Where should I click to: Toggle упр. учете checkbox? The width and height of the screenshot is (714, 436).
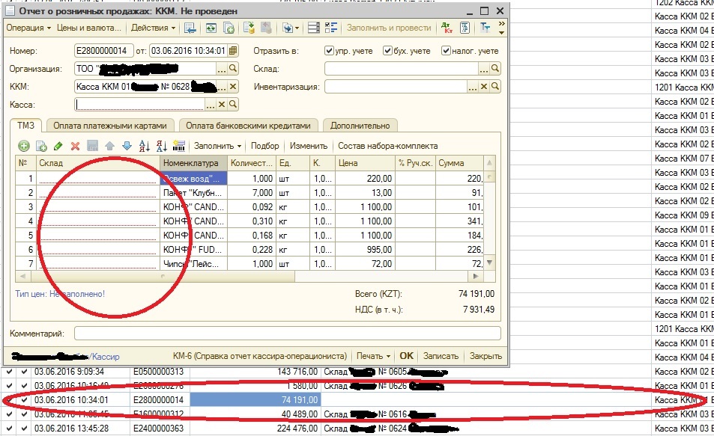tap(329, 50)
